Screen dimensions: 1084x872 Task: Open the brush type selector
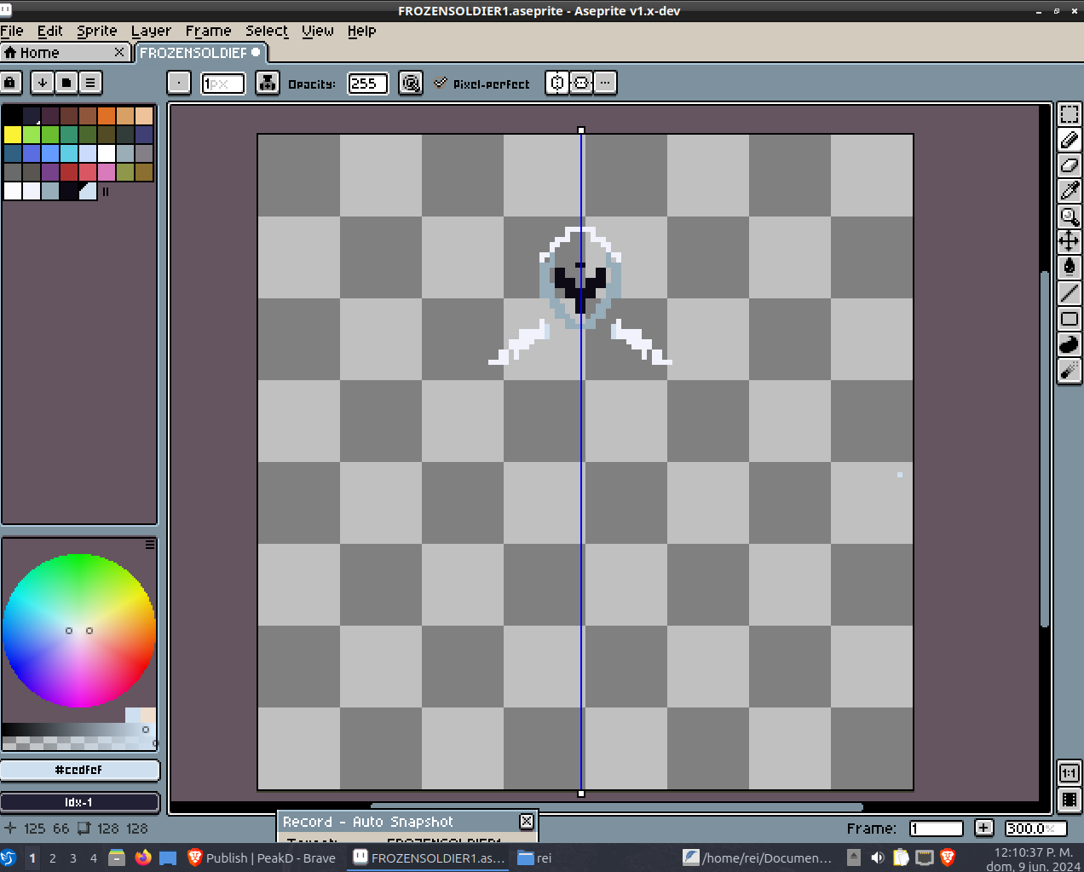pos(179,83)
